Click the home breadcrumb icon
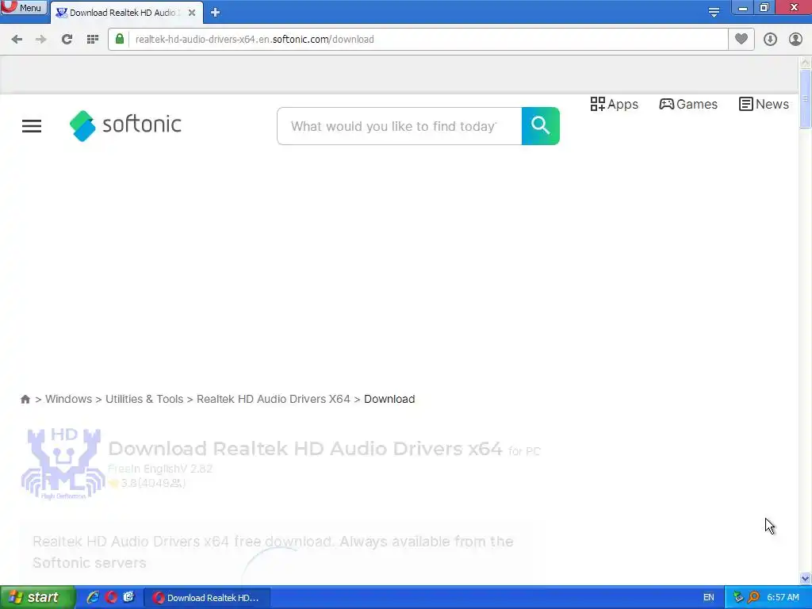This screenshot has height=609, width=812. [x=25, y=400]
